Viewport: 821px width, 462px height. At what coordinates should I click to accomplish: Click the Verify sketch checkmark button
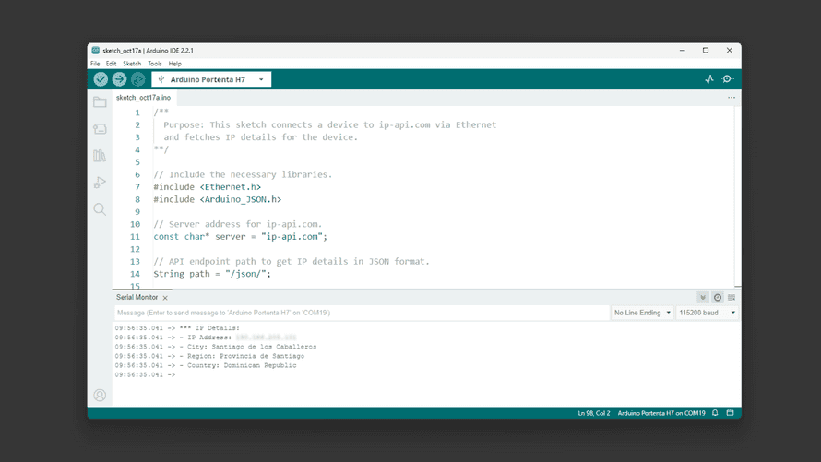point(101,79)
